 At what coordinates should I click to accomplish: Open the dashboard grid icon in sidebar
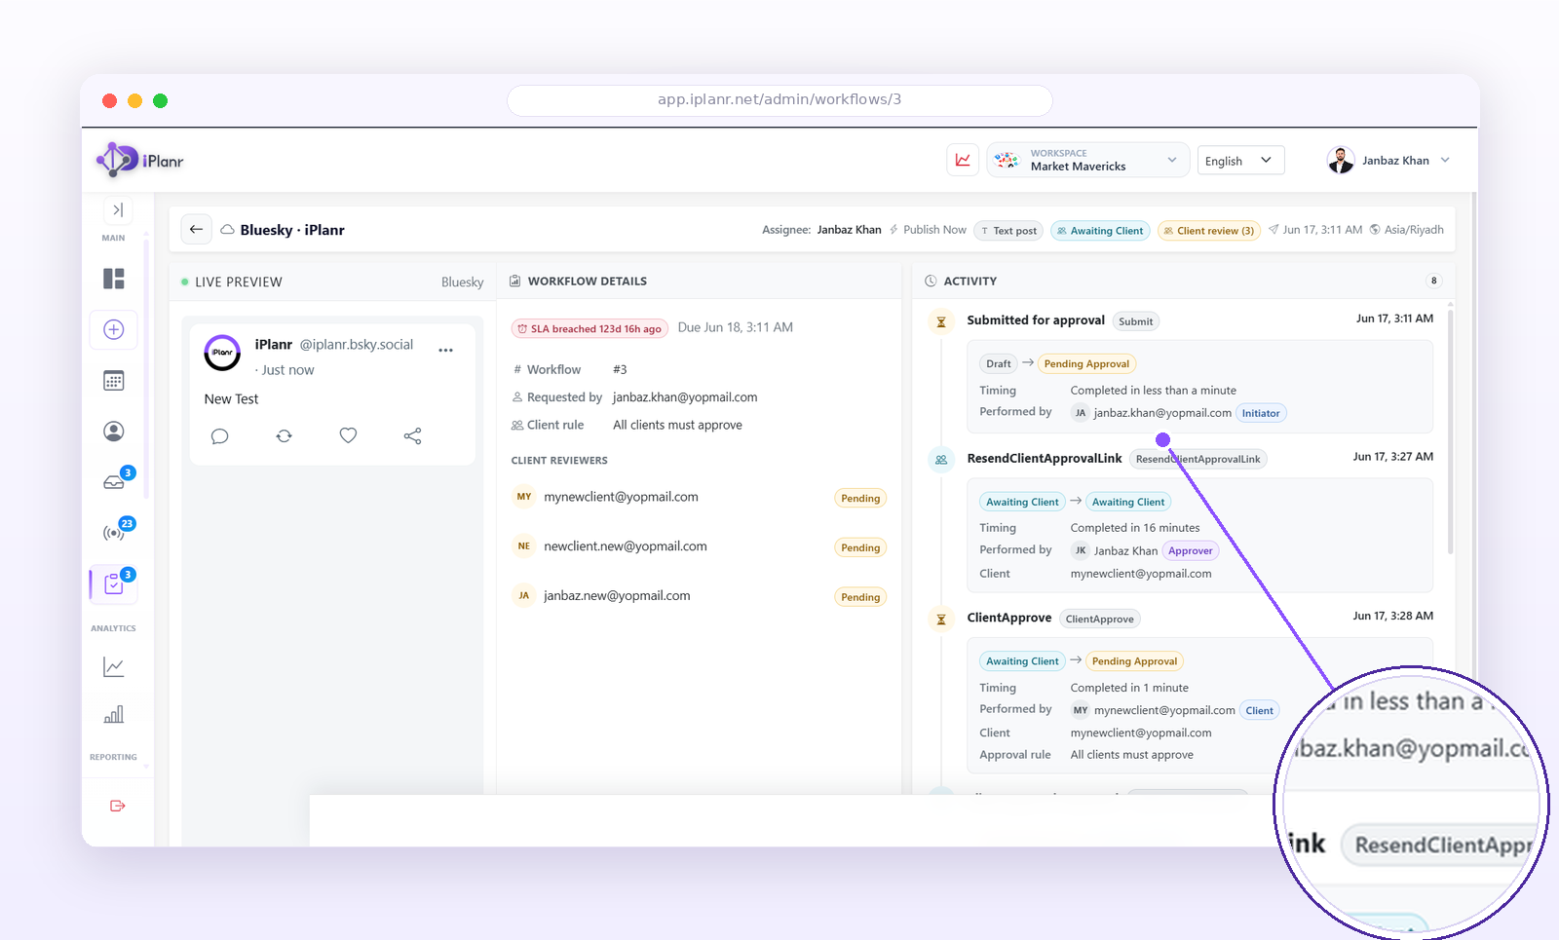[x=114, y=279]
